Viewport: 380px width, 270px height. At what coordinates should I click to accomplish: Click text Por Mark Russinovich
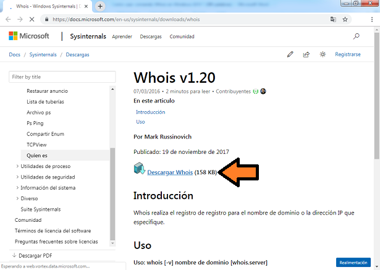[x=163, y=137]
